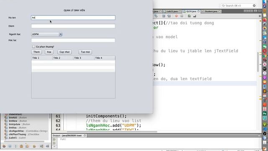Open Sublime Text from the Dock
Image resolution: width=268 pixels, height=151 pixels.
[265, 91]
